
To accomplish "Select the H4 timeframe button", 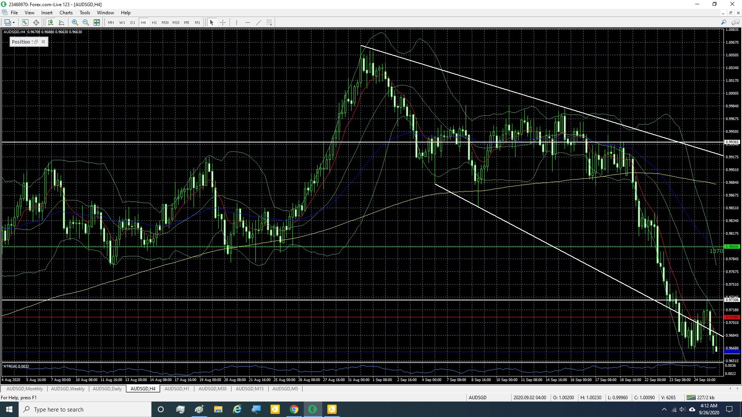I will click(143, 22).
